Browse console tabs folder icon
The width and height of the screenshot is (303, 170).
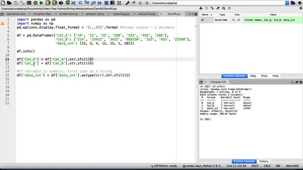201,82
